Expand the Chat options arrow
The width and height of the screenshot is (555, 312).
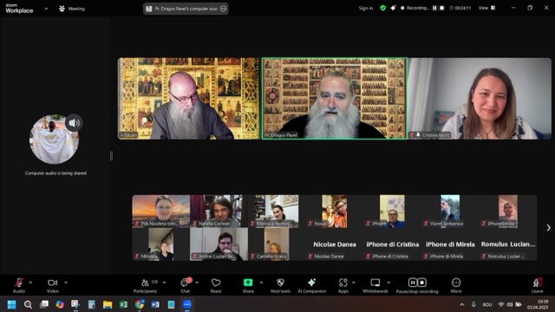click(x=197, y=283)
